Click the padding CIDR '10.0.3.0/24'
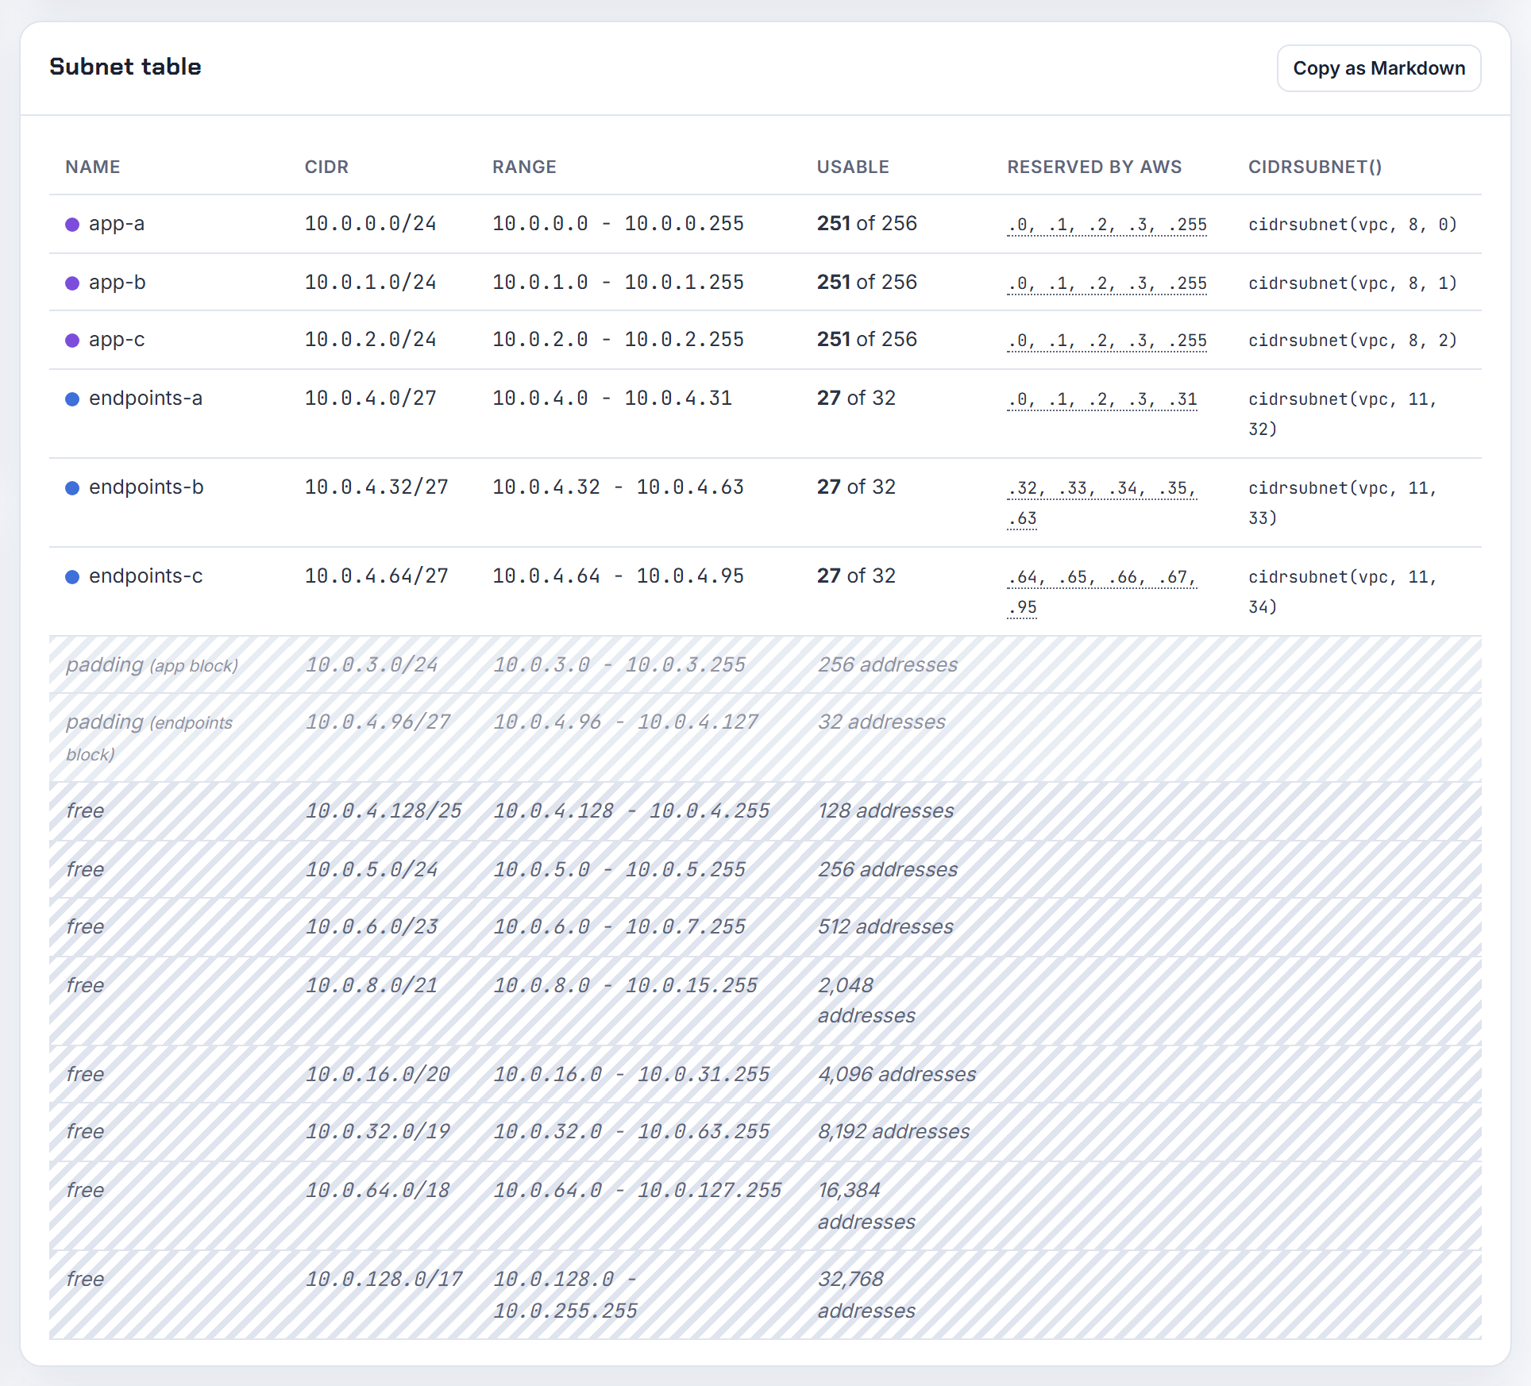The height and width of the screenshot is (1386, 1531). (372, 665)
